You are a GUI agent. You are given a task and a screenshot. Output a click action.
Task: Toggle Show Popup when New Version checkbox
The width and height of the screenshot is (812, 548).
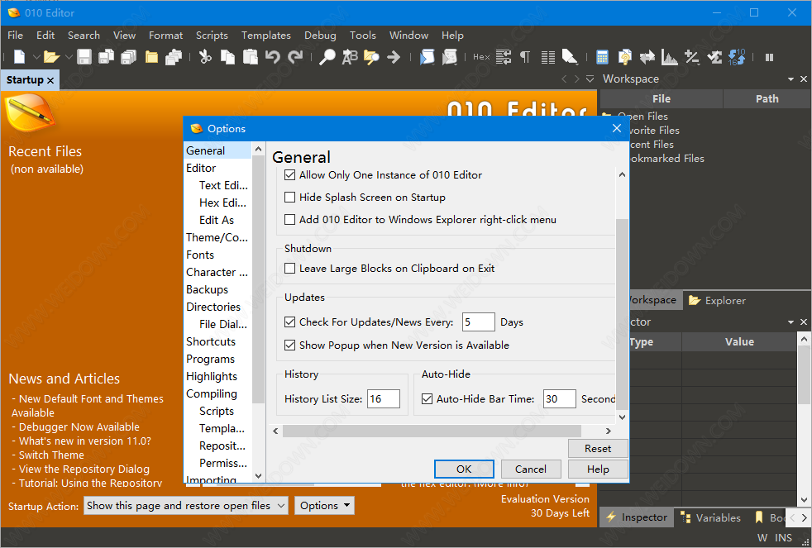(290, 345)
